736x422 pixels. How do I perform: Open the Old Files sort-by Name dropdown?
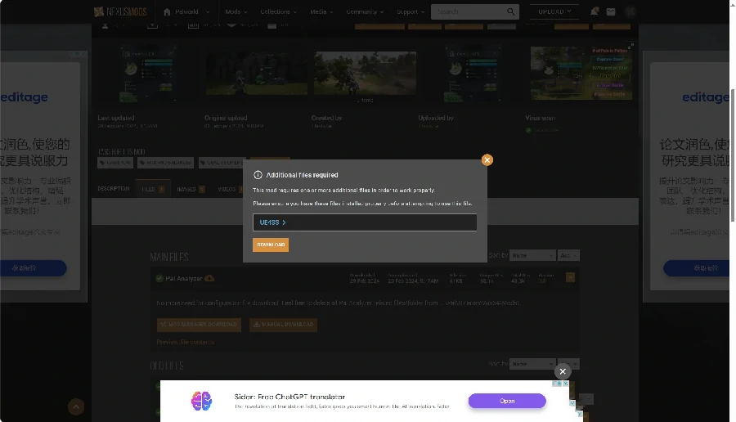pyautogui.click(x=532, y=364)
